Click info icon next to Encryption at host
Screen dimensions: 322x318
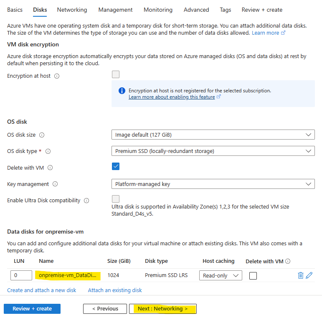[57, 76]
